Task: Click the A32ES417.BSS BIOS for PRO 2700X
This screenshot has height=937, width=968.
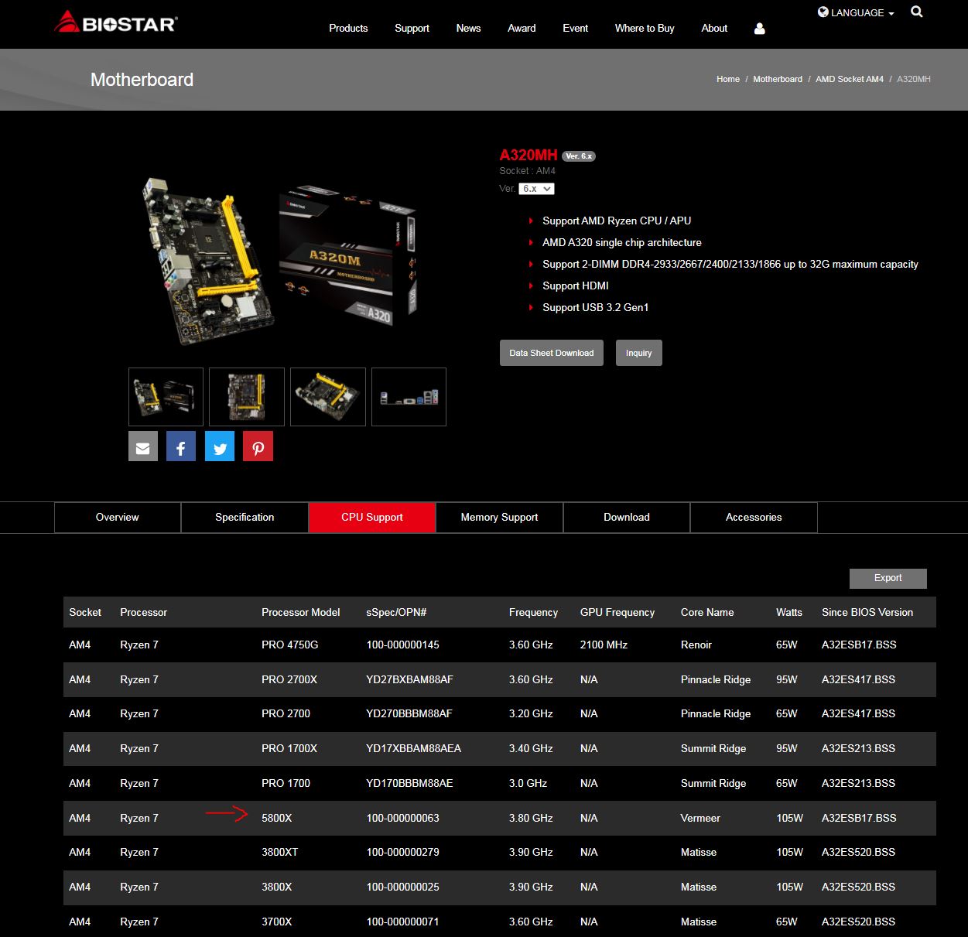Action: pos(858,679)
